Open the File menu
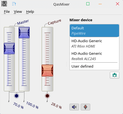The image size is (123, 114). pyautogui.click(x=7, y=12)
